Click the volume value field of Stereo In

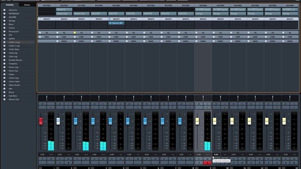[x=42, y=154]
